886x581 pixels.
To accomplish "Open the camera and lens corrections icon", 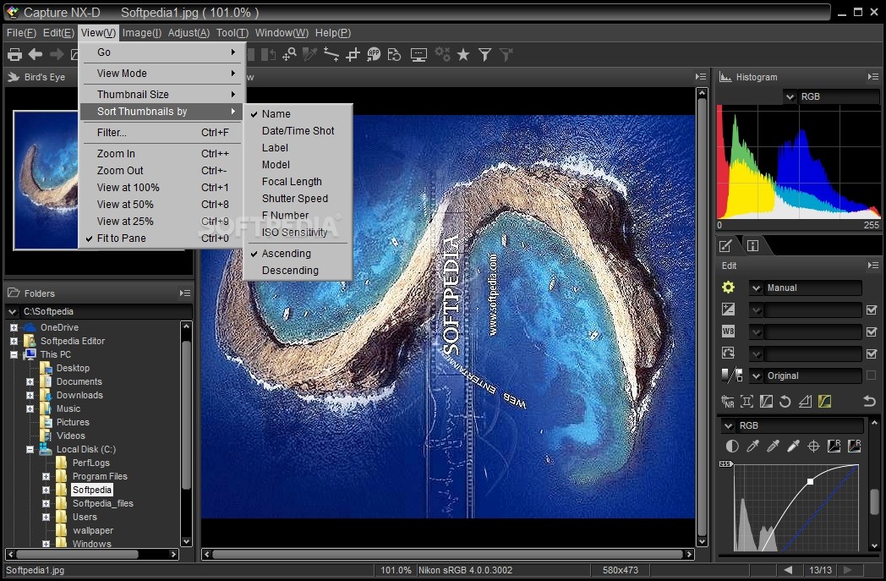I will (x=747, y=401).
